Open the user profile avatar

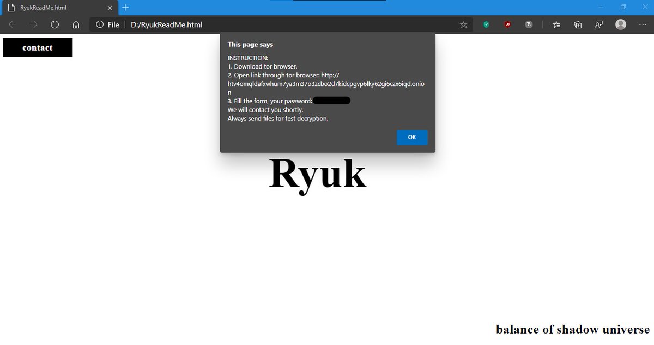pyautogui.click(x=621, y=24)
